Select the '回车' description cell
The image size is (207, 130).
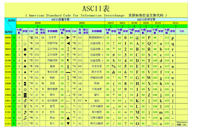[52, 112]
